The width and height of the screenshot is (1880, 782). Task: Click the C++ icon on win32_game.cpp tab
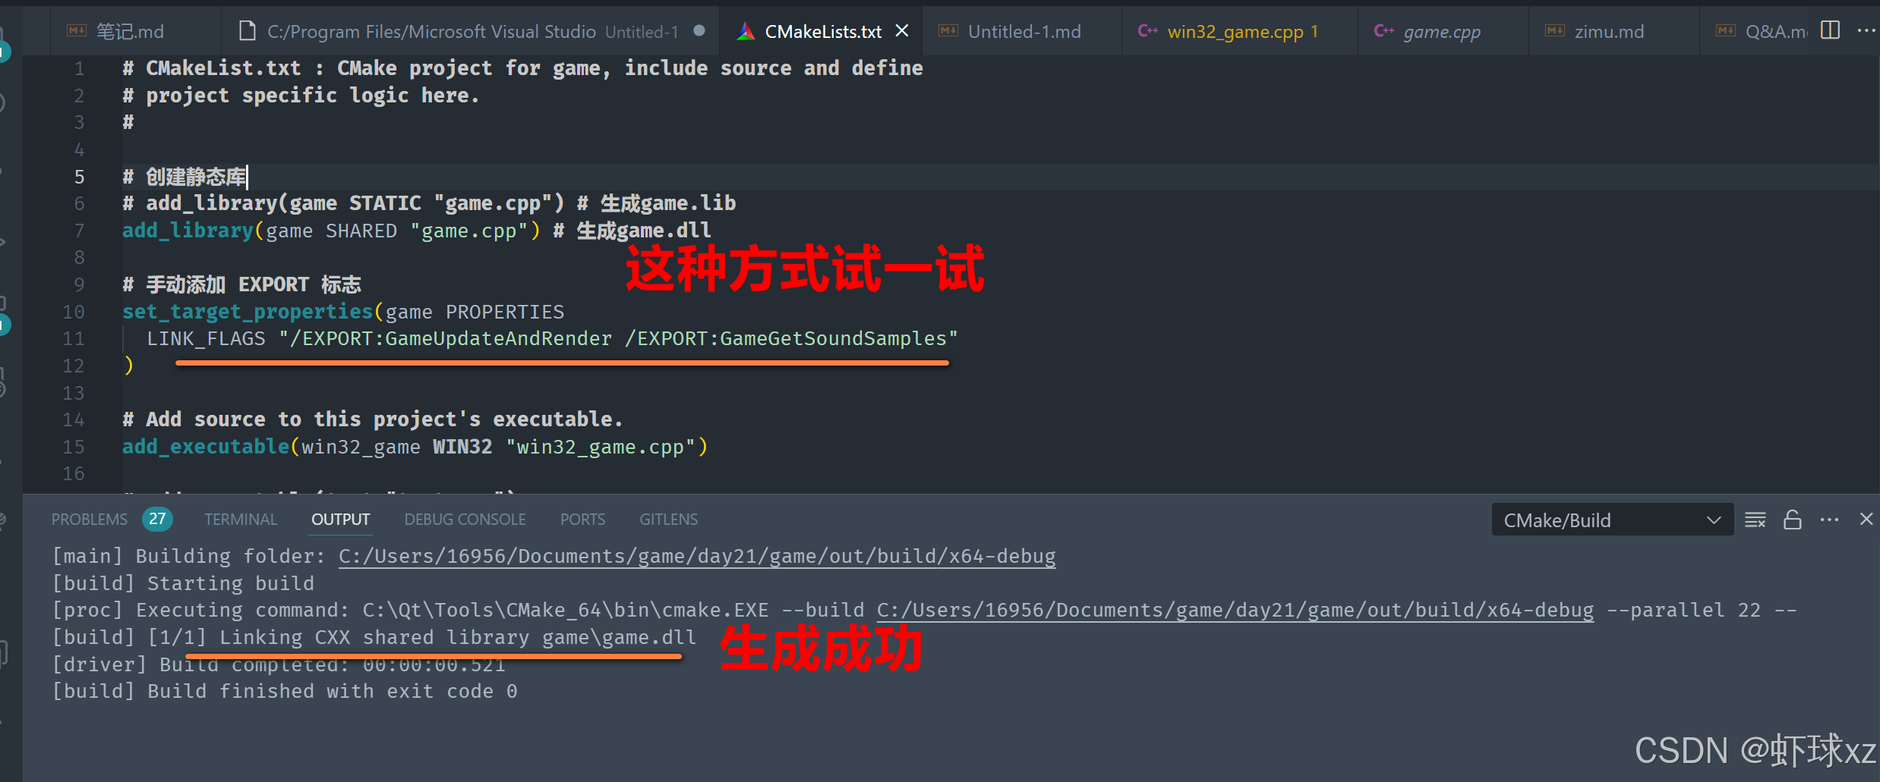point(1148,31)
